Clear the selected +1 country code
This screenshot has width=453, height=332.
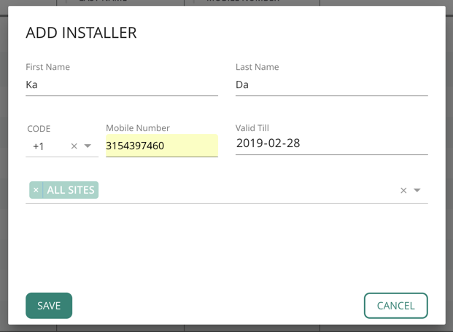74,146
